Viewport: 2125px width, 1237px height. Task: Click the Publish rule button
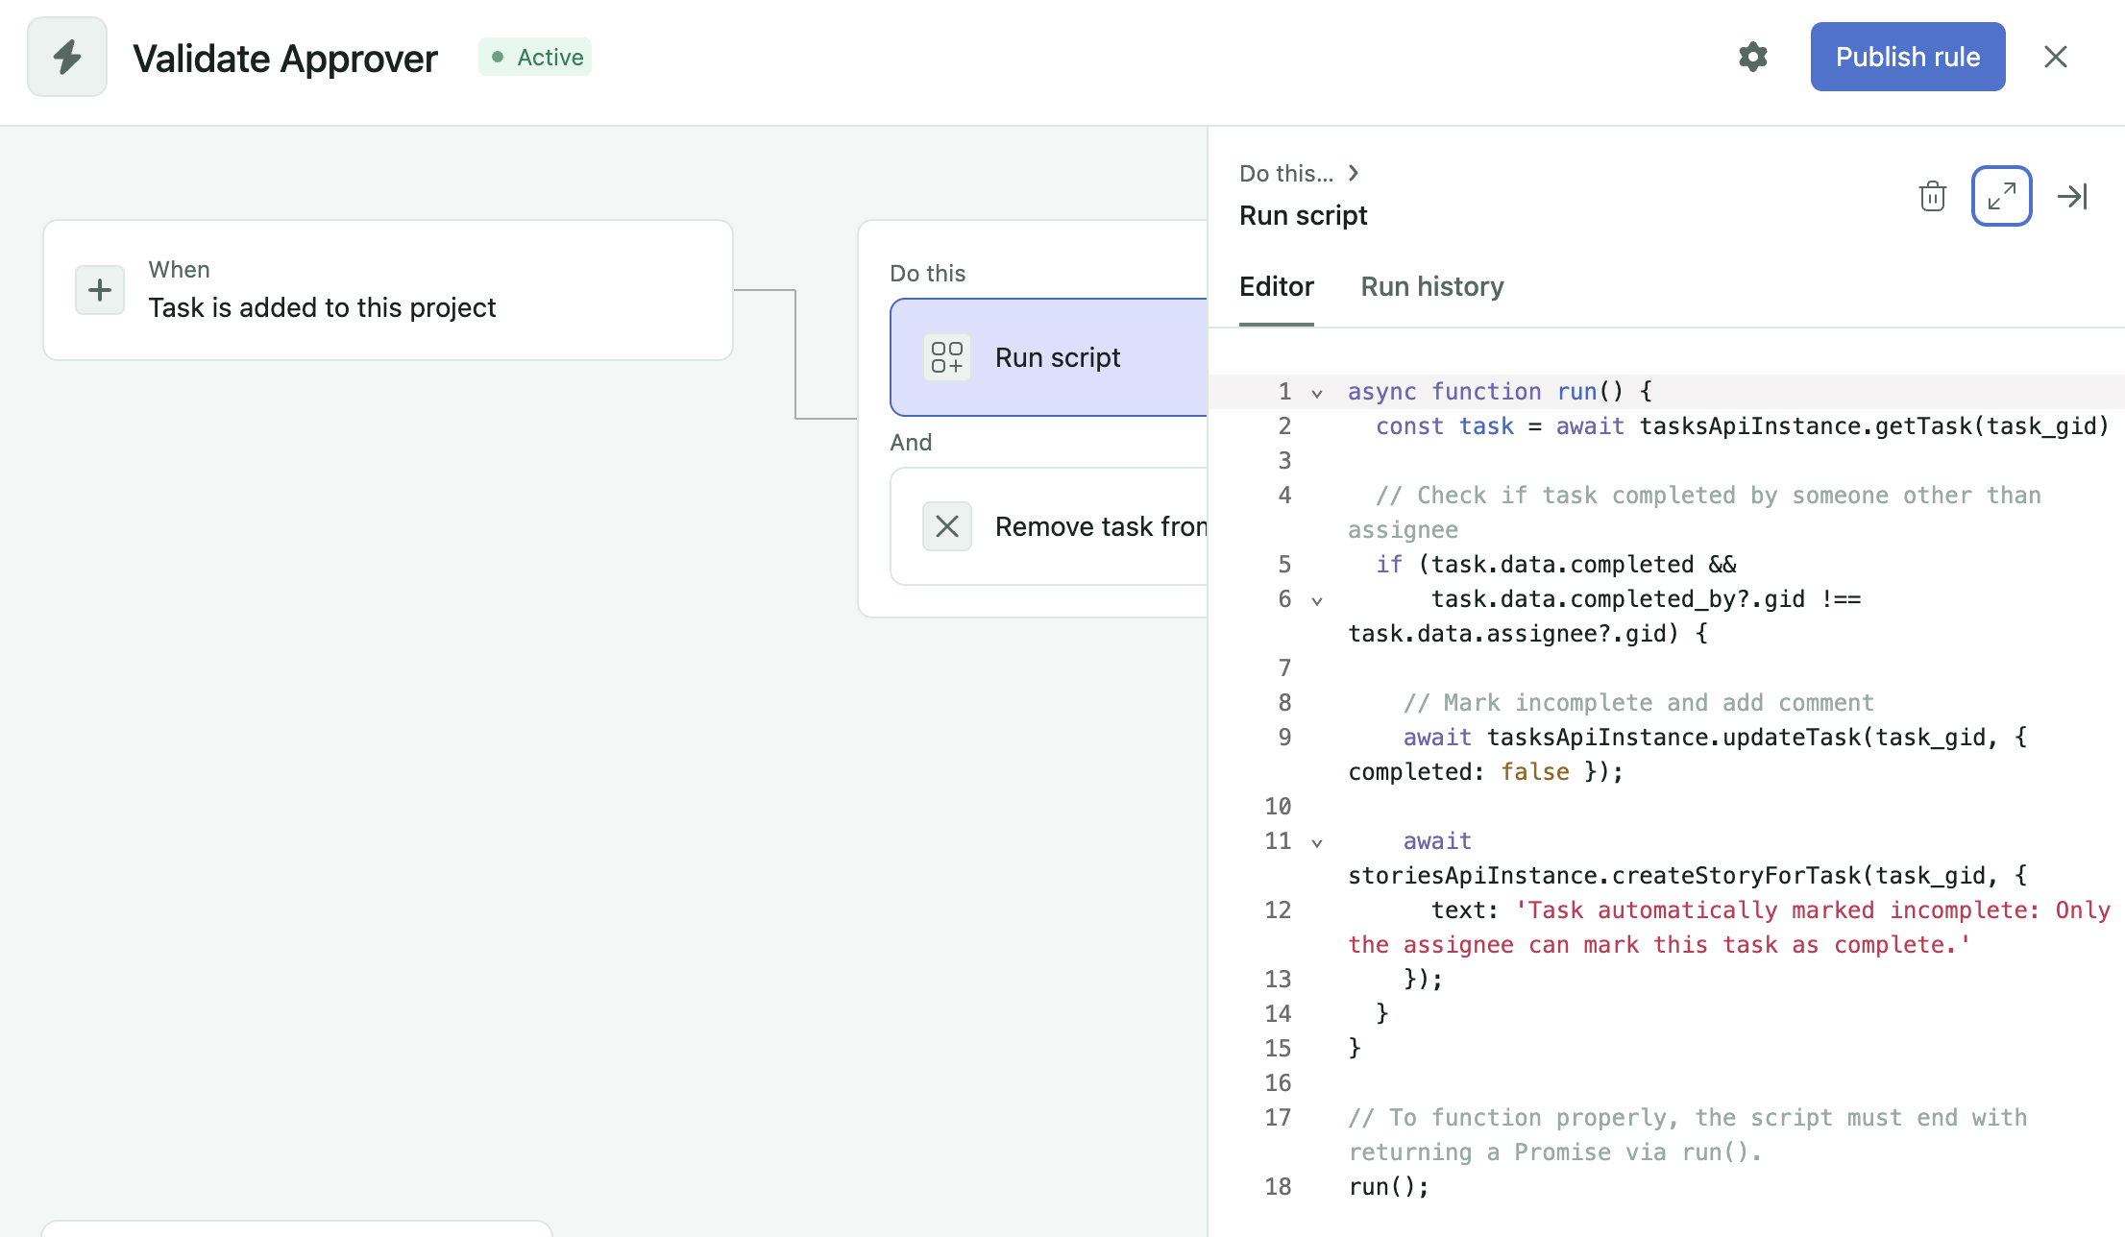click(1907, 57)
